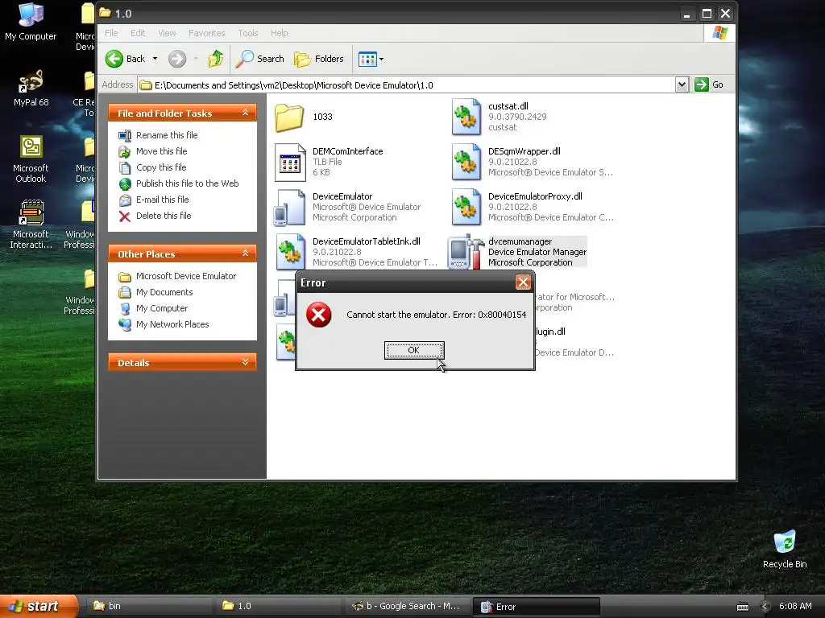Click OK in the Error dialog
This screenshot has height=618, width=825.
414,350
